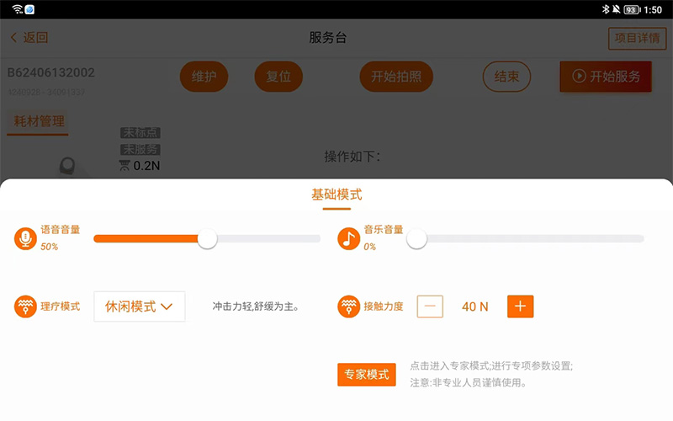Tap the Wi-Fi status icon
Screen dimensions: 673x421
pos(18,9)
